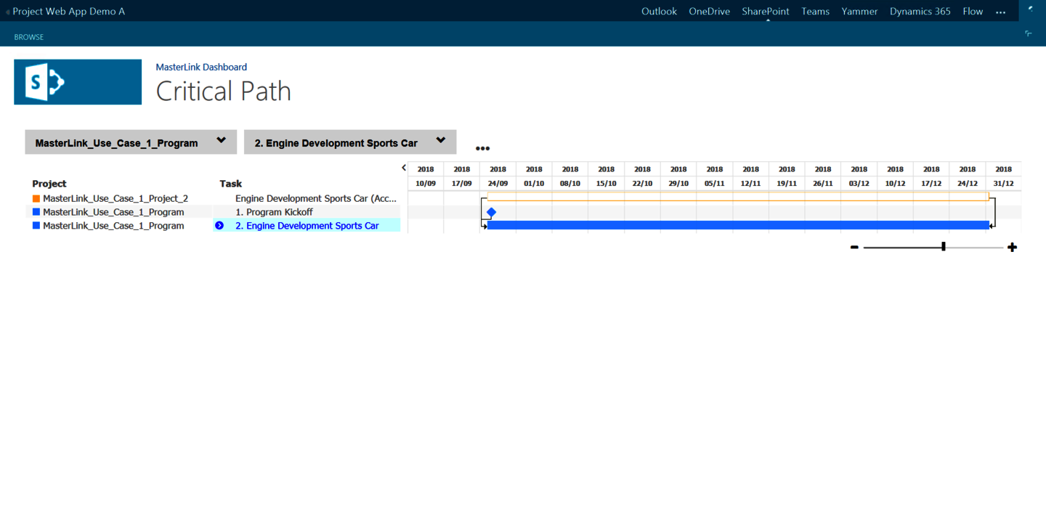Click the 05/11 week header
The width and height of the screenshot is (1046, 509).
pyautogui.click(x=715, y=184)
